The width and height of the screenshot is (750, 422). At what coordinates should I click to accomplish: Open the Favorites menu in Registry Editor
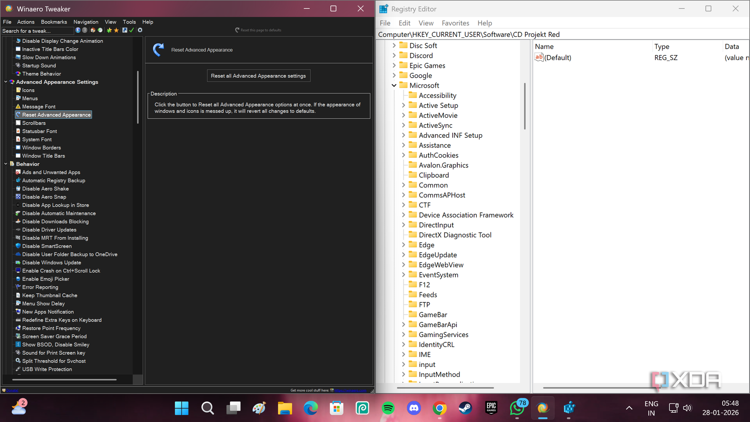pyautogui.click(x=455, y=23)
